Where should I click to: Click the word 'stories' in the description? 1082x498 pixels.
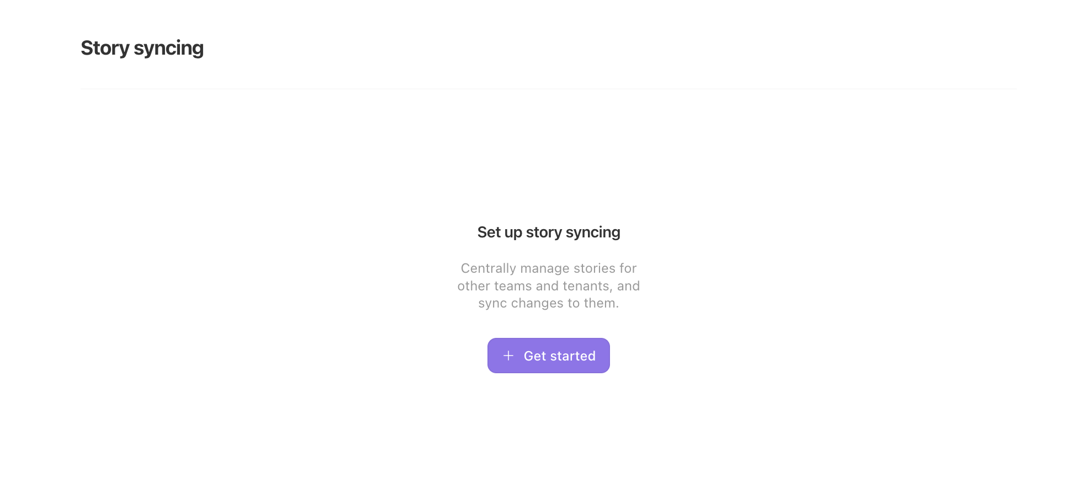(x=595, y=268)
